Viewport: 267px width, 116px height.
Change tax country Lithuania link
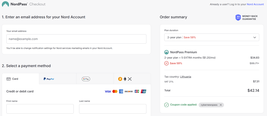point(186,77)
